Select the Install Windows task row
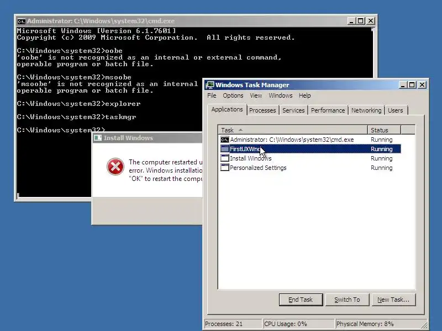Viewport: 442px width, 331px height. point(311,158)
